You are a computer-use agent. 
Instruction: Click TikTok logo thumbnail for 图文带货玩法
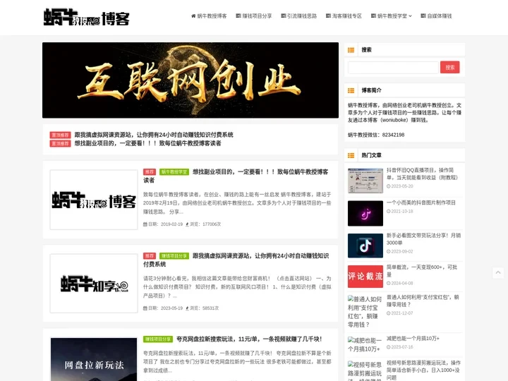365,246
